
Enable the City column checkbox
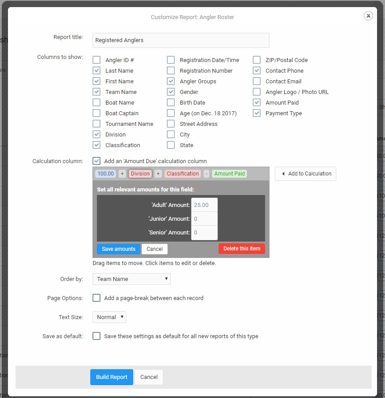tap(171, 135)
